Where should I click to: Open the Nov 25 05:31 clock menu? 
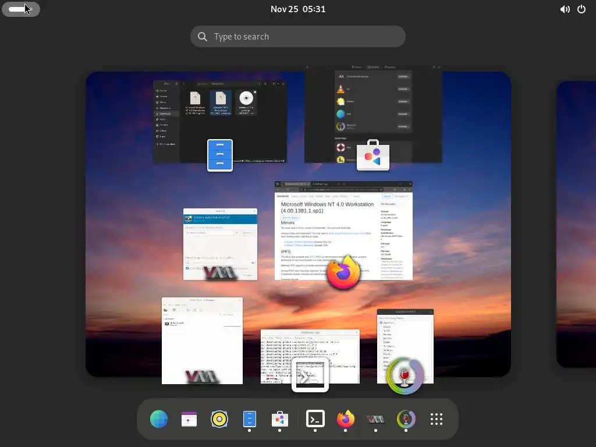point(298,9)
